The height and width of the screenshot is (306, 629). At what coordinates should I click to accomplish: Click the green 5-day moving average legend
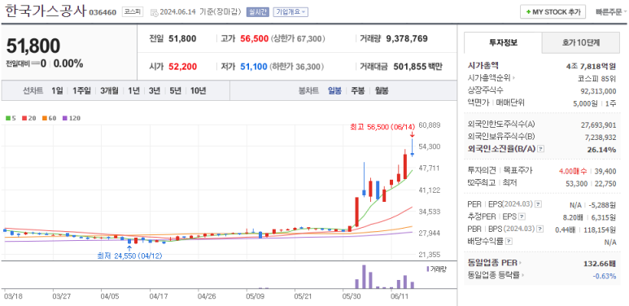11,118
